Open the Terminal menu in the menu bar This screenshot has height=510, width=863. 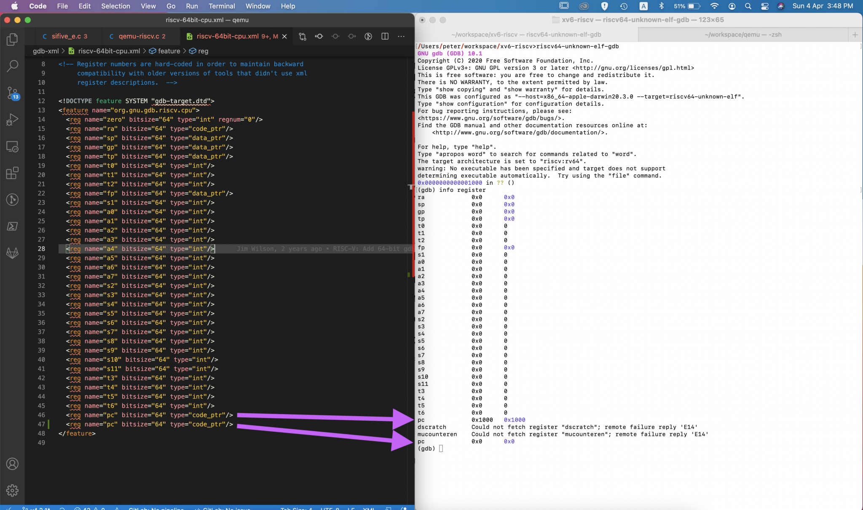(x=222, y=6)
